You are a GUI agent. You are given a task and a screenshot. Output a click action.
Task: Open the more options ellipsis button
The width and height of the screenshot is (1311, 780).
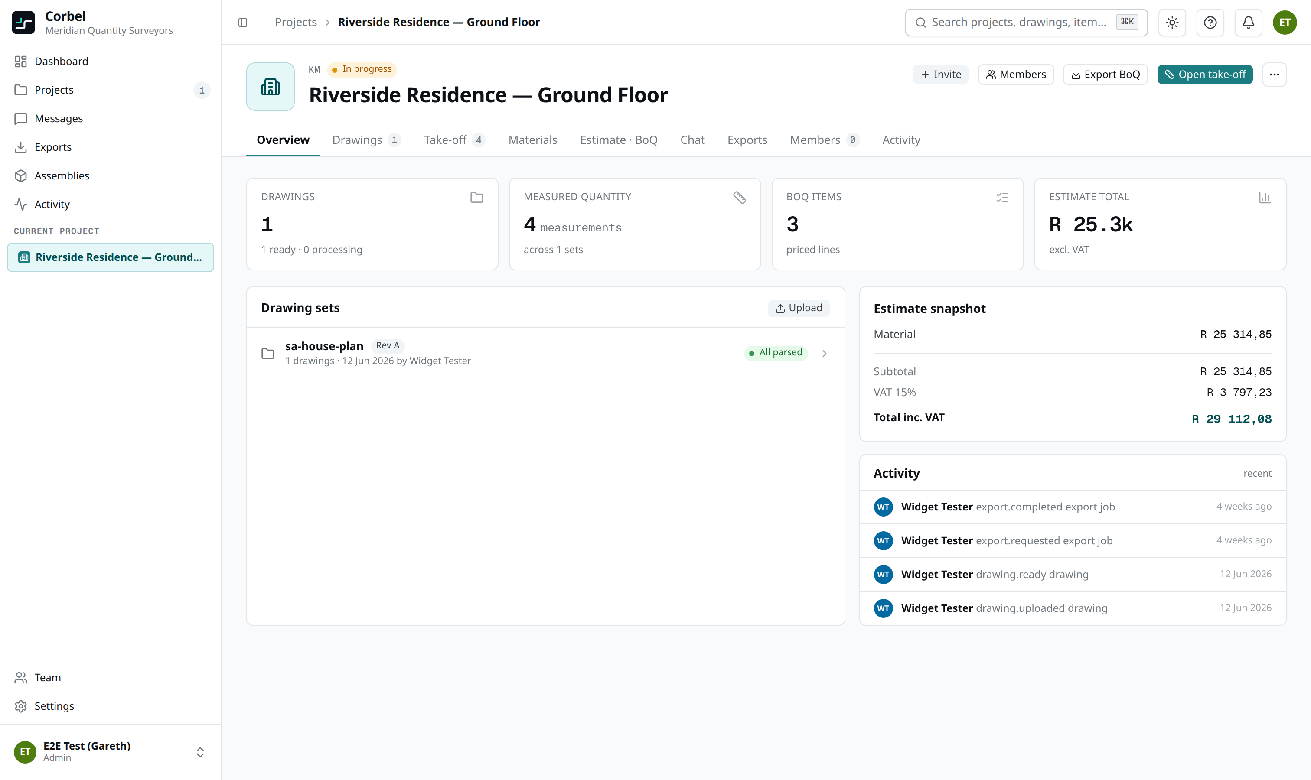(1274, 74)
